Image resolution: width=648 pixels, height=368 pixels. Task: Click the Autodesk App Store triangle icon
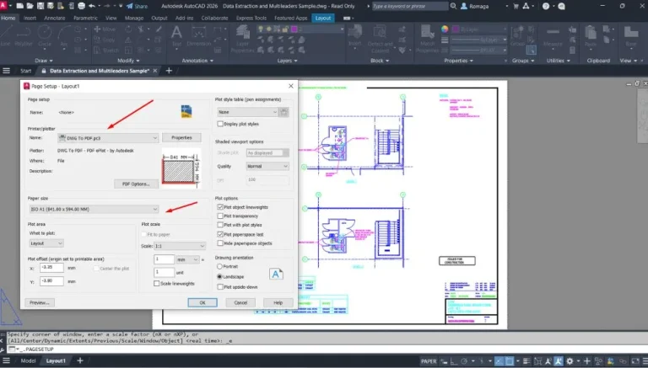[526, 6]
